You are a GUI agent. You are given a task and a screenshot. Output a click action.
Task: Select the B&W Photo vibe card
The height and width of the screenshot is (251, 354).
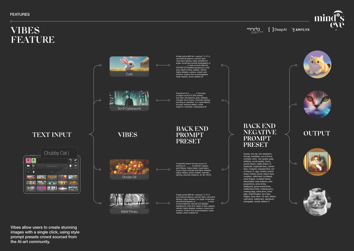pyautogui.click(x=129, y=204)
